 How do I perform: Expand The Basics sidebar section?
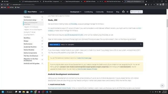[x=33, y=17]
